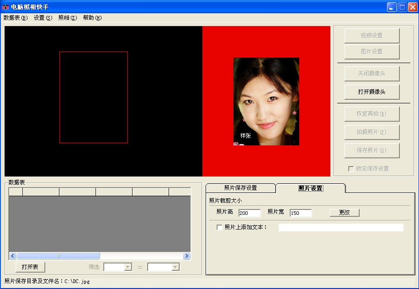Click the 打开表 button
419x289 pixels.
pyautogui.click(x=30, y=267)
